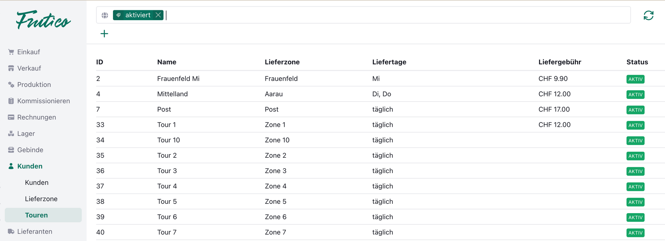Click the Verkauf store icon
Viewport: 665px width, 241px height.
coord(11,68)
